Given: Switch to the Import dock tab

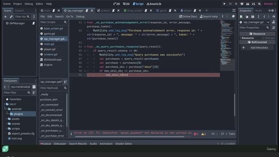Looking at the screenshot, I should 19,10.
